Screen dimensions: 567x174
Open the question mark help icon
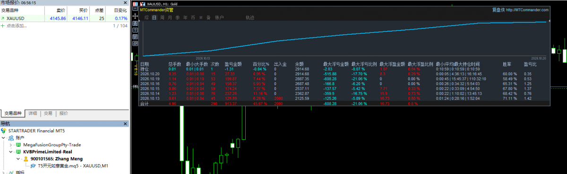(x=136, y=30)
